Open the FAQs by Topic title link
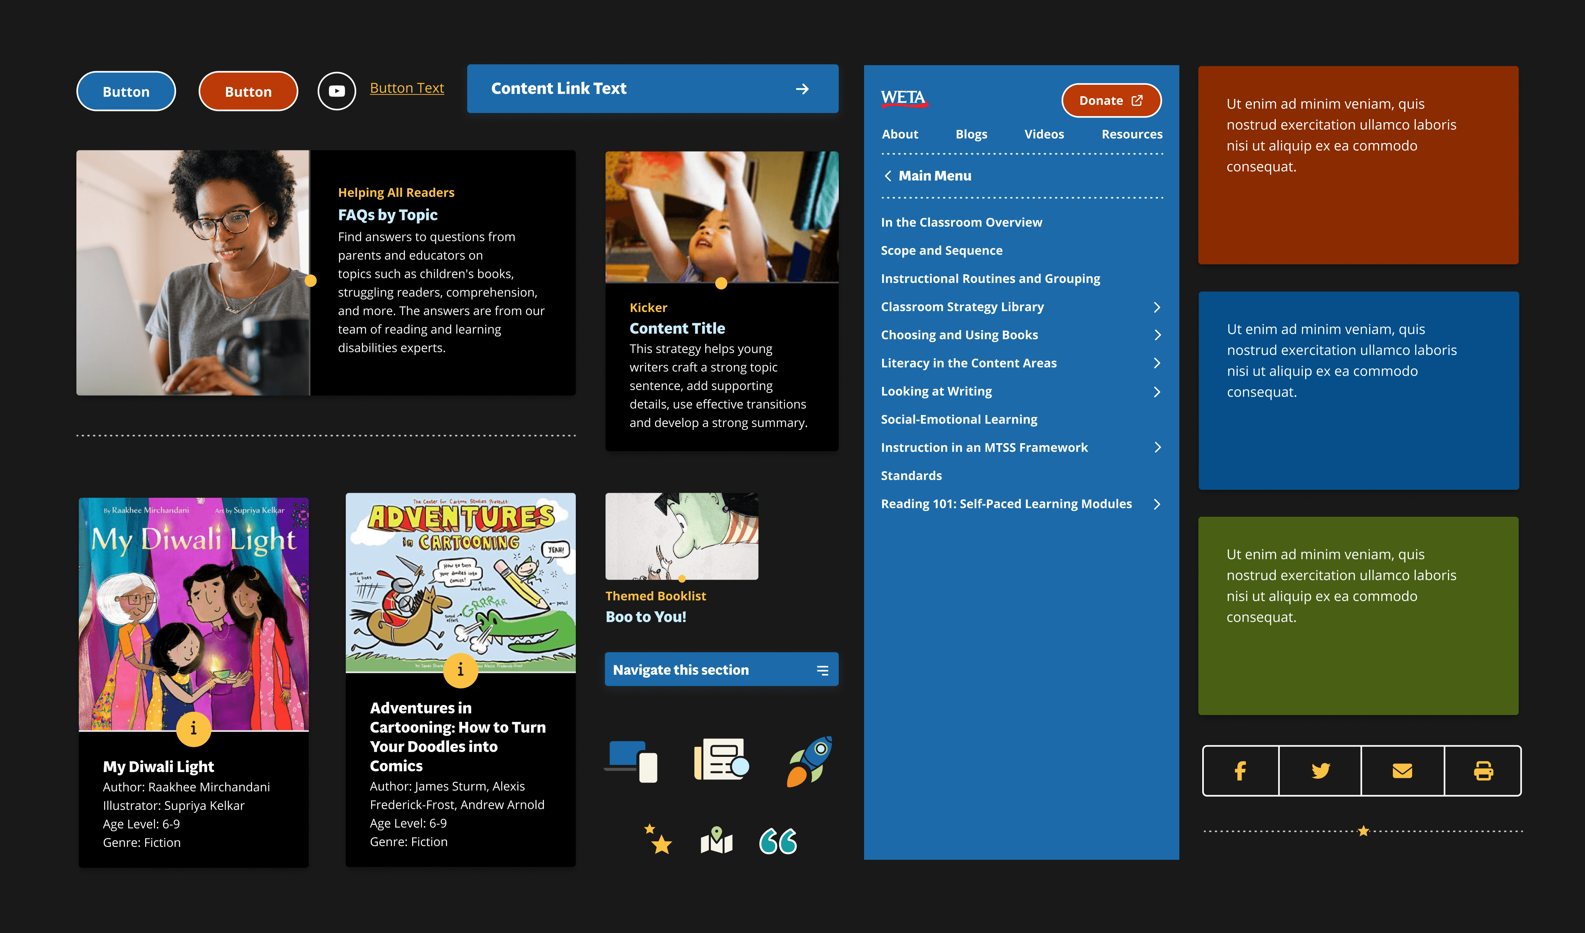 click(388, 215)
